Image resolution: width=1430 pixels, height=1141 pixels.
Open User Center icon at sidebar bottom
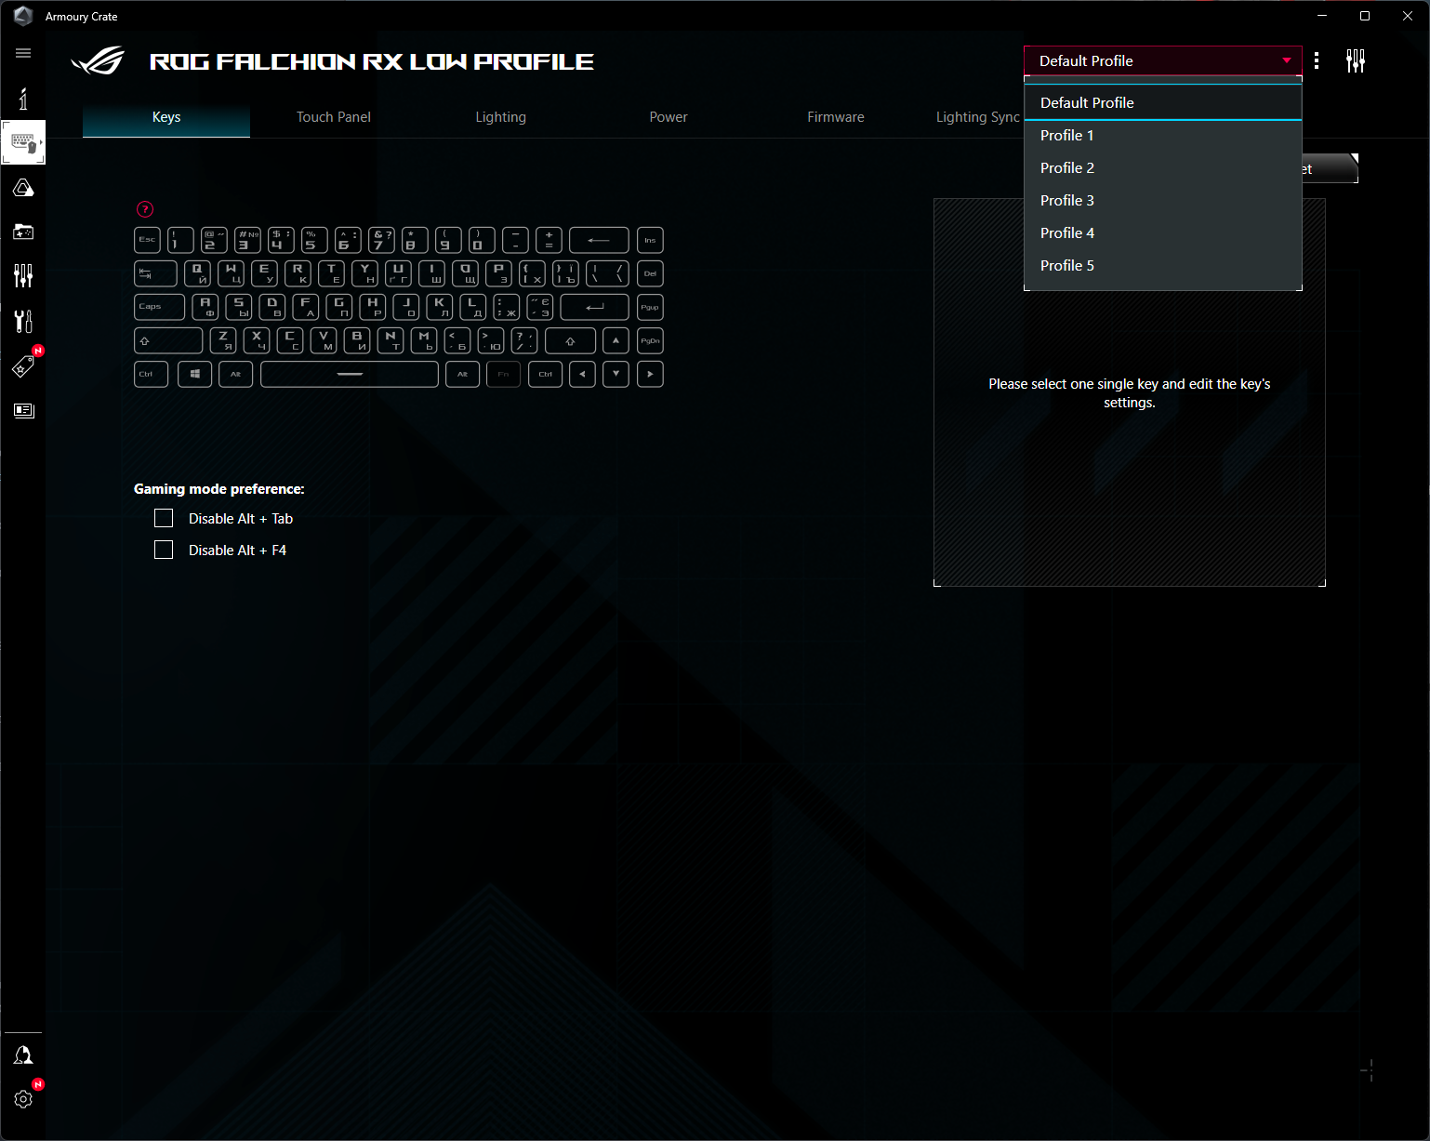click(23, 1055)
